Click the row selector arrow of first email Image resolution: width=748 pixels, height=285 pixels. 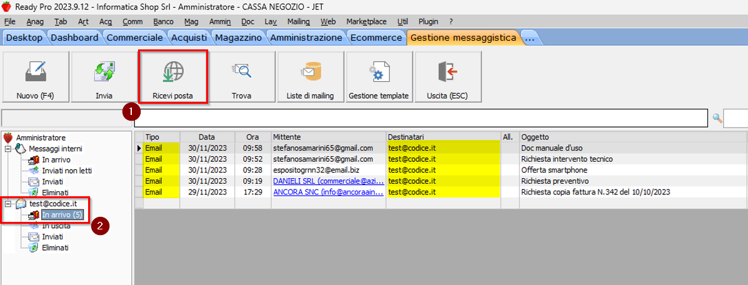139,148
